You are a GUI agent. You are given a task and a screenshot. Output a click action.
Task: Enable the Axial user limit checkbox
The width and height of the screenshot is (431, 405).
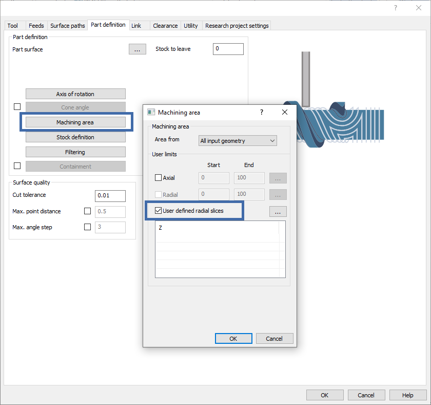click(159, 178)
